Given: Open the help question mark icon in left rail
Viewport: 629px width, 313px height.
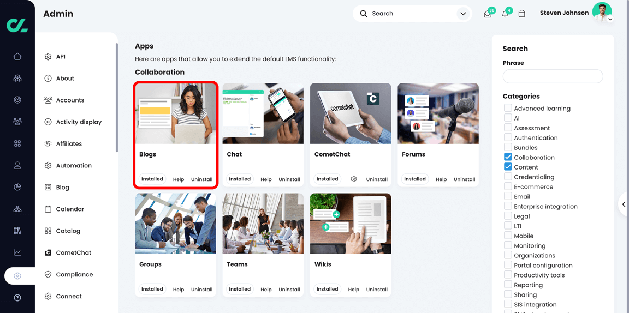Looking at the screenshot, I should pos(17,298).
